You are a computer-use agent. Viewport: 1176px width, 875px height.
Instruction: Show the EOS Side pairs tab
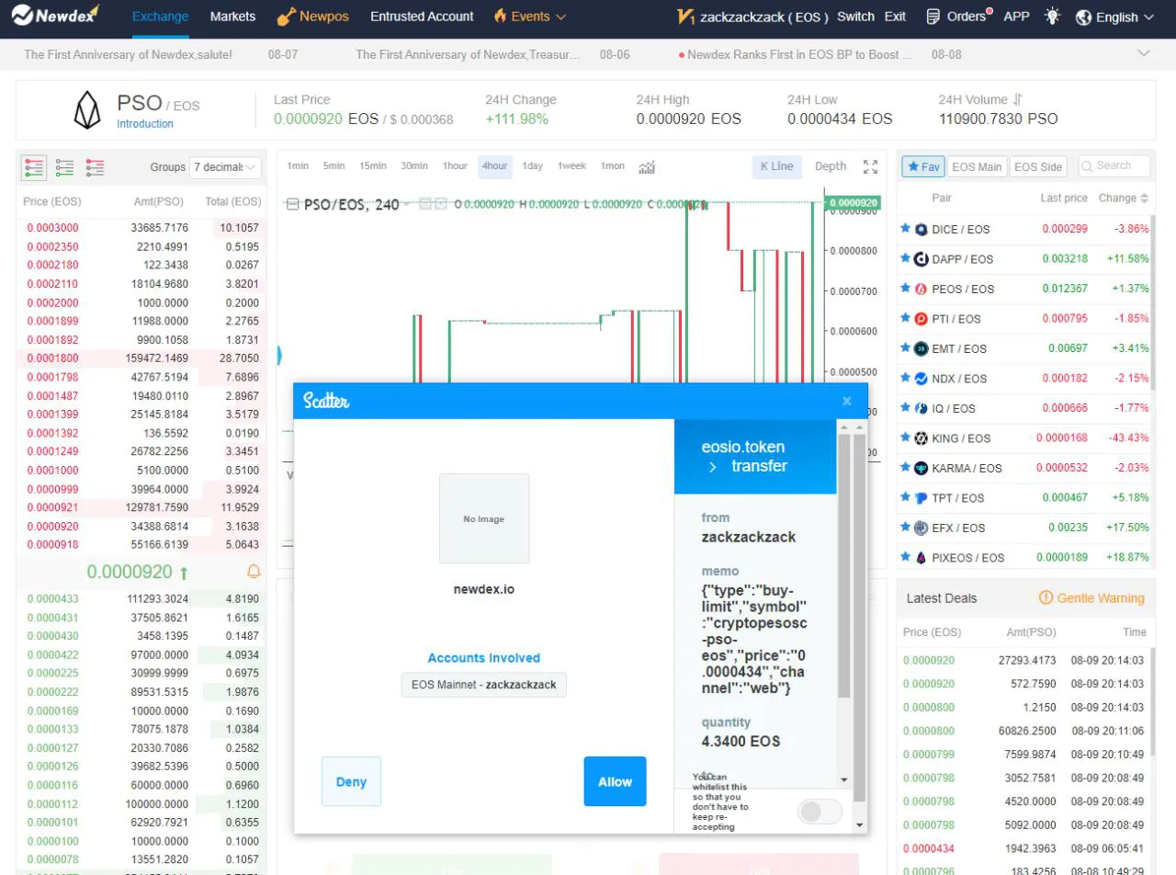[x=1038, y=166]
